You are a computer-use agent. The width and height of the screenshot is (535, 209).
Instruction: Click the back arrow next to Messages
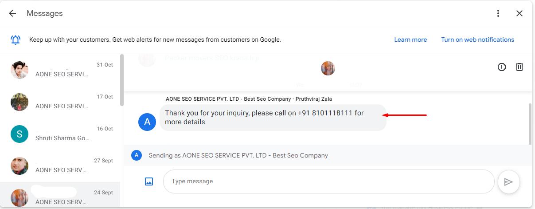(12, 13)
